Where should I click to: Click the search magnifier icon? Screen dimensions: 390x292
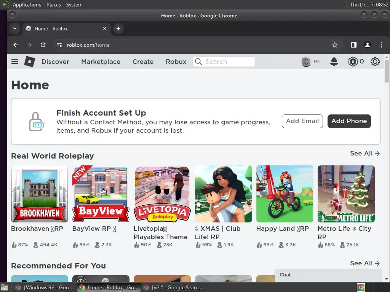tap(198, 62)
